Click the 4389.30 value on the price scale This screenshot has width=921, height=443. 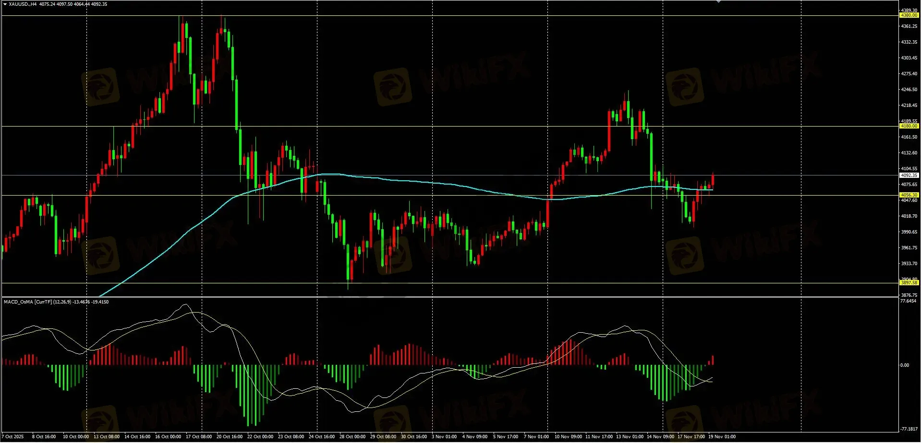pyautogui.click(x=909, y=10)
